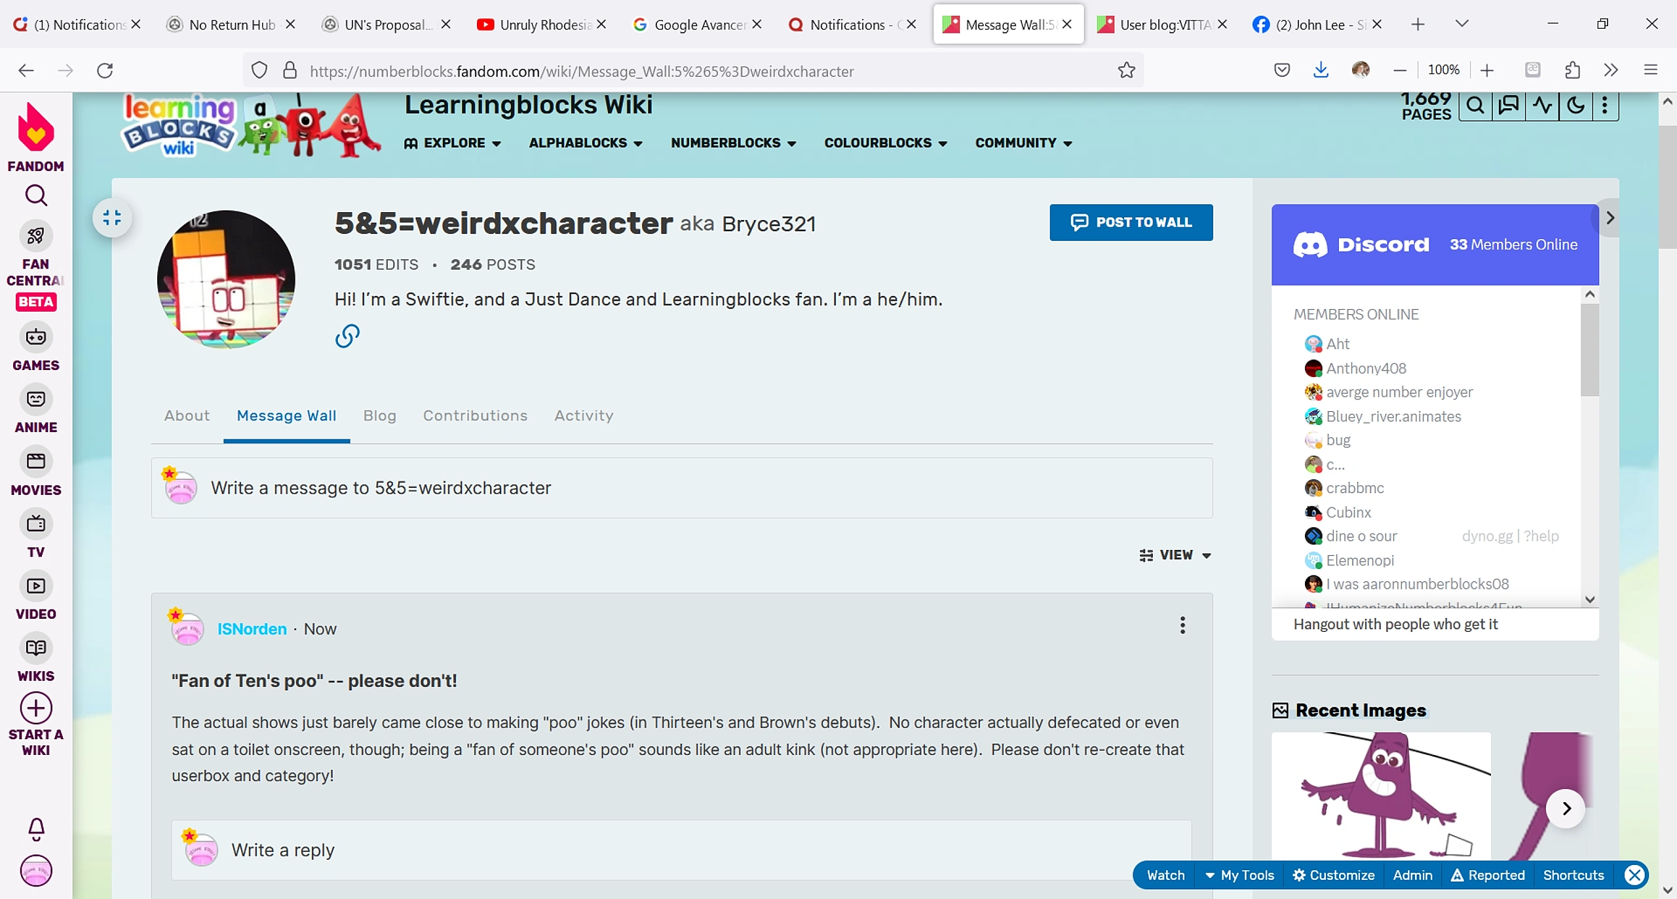Open the VIEW sort dropdown

coord(1176,555)
